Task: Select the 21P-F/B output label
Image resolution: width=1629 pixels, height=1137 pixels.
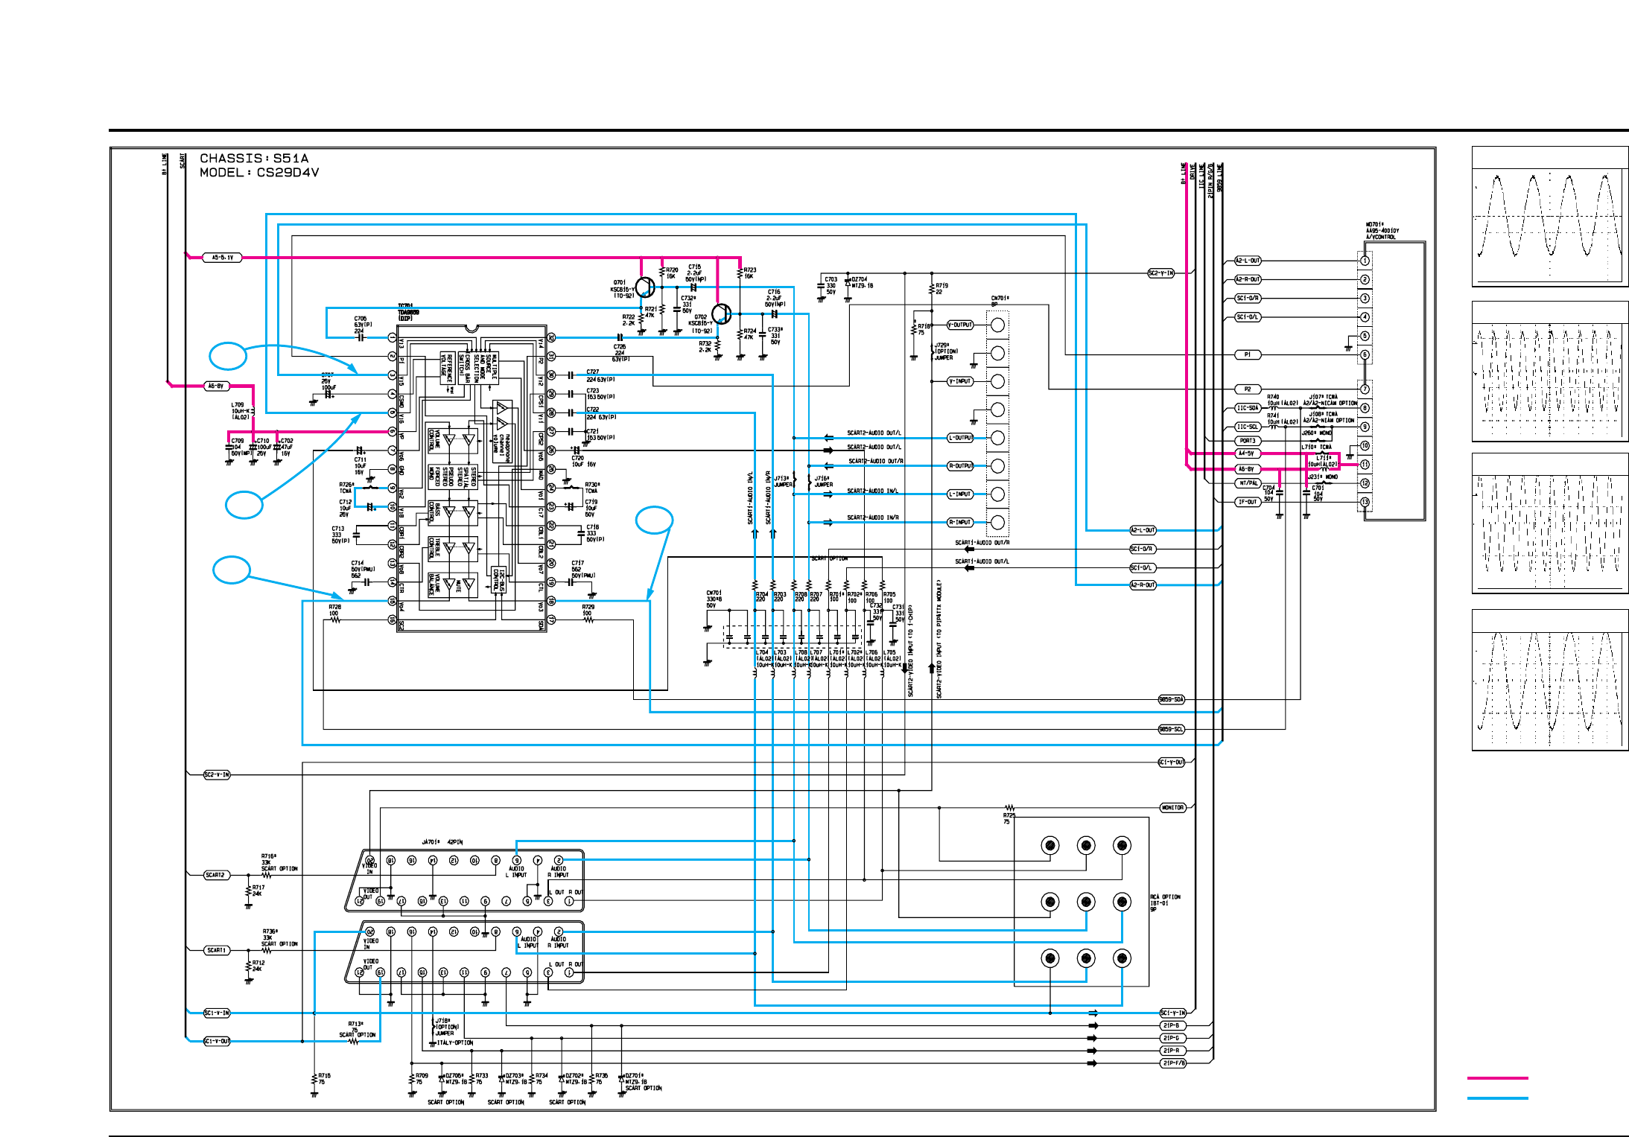Action: 1172,1063
